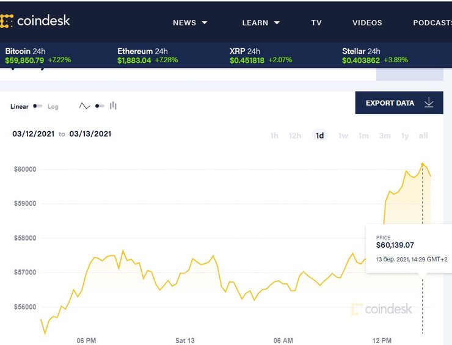Open the PODCASTS section
452x345 pixels.
(x=432, y=23)
